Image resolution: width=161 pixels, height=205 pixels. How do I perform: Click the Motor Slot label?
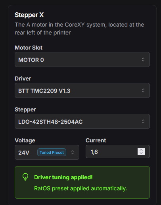click(29, 48)
